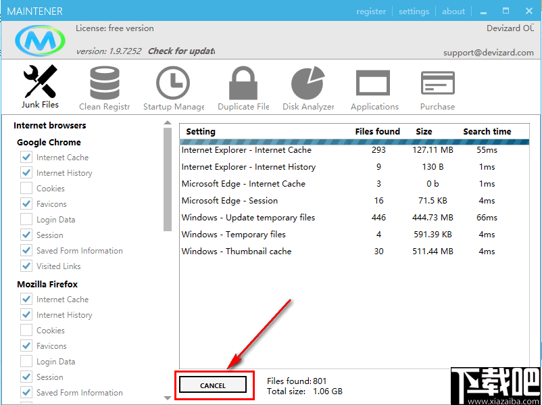
Task: Maximize the Maintener window
Action: tap(506, 11)
